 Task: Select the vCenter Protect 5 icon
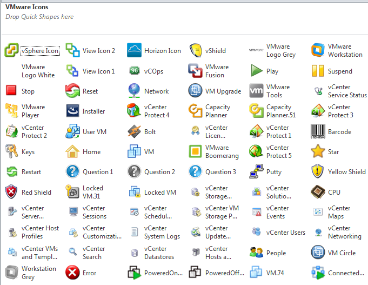[x=256, y=151]
